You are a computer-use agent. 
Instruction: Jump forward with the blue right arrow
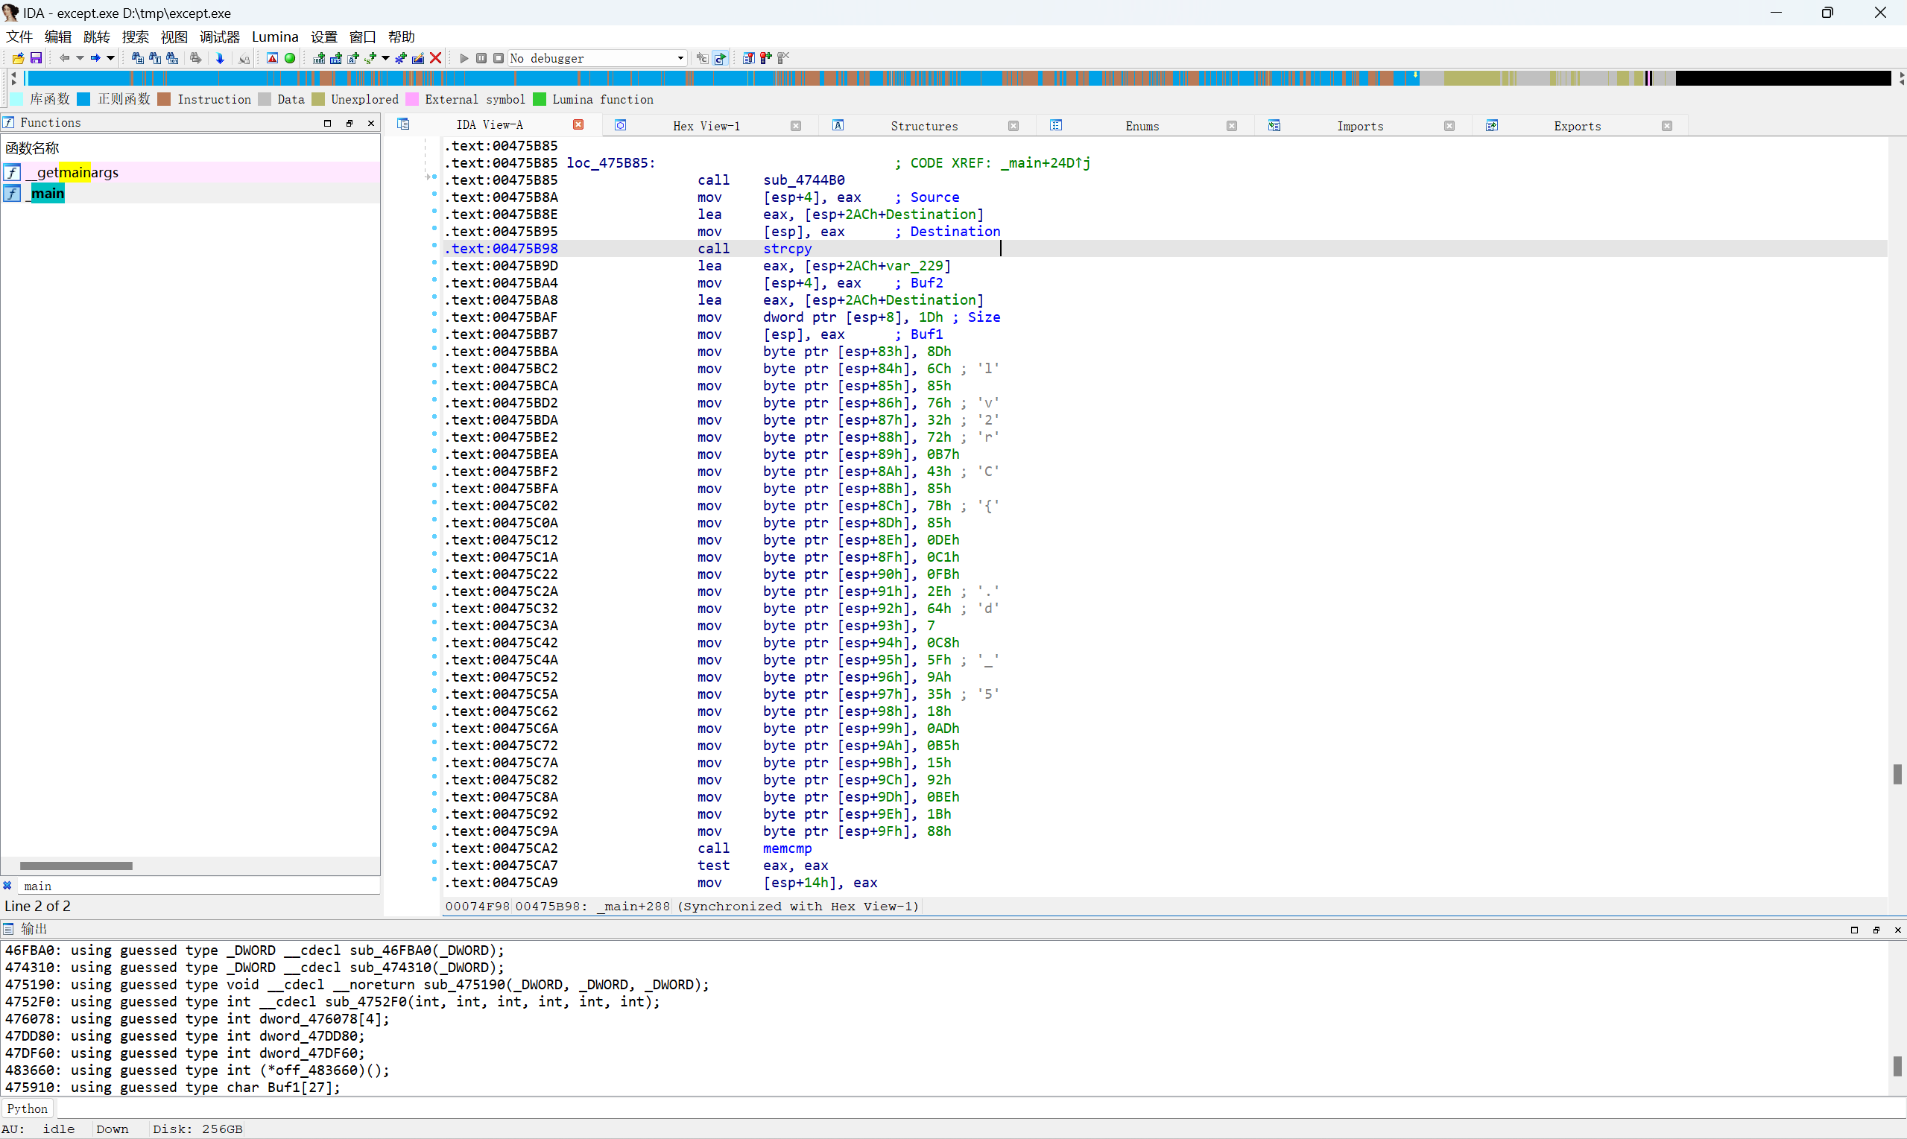pos(95,58)
